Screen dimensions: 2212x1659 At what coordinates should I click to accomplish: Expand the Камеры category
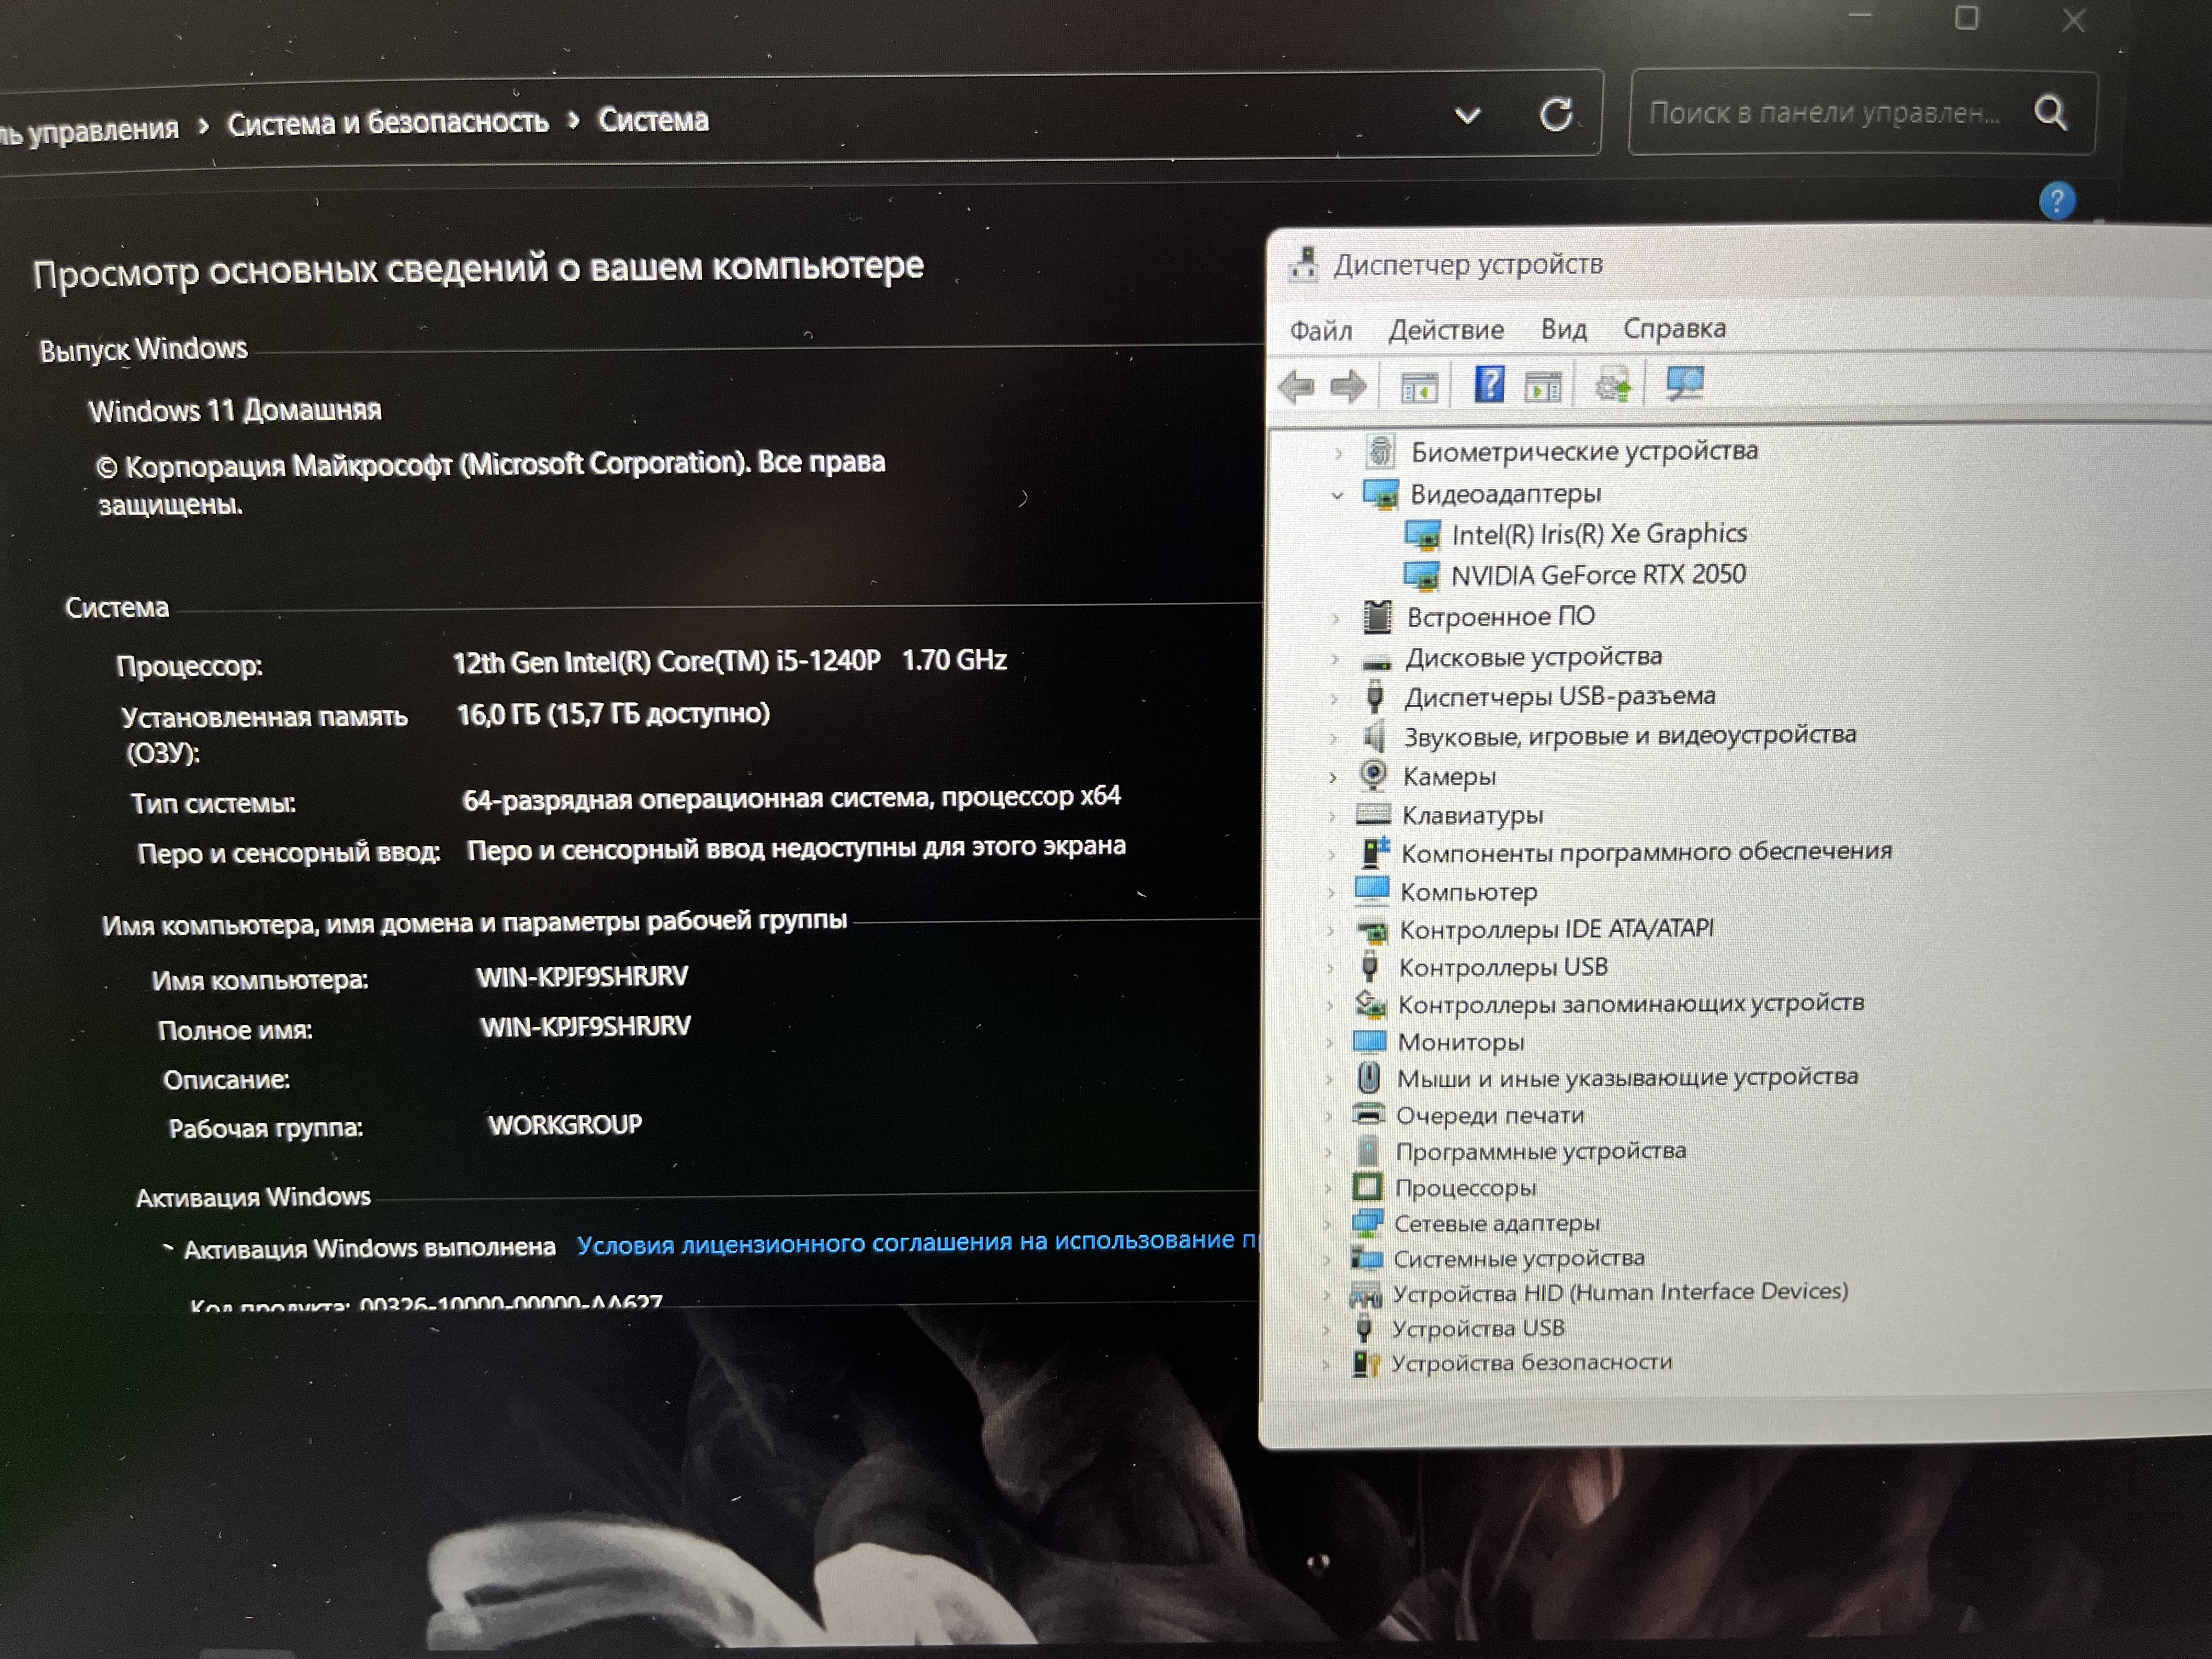[x=1333, y=777]
